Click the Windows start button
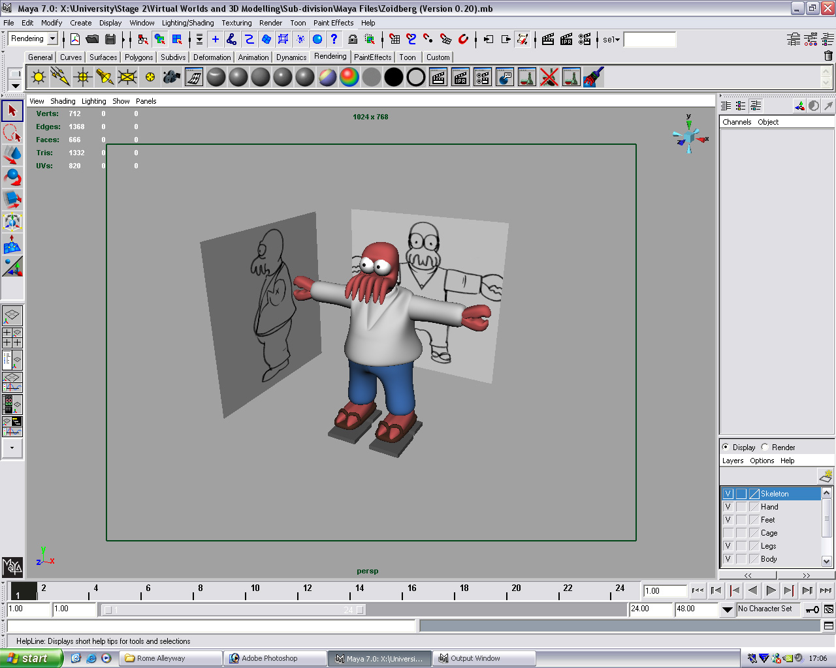836x668 pixels. 31,658
